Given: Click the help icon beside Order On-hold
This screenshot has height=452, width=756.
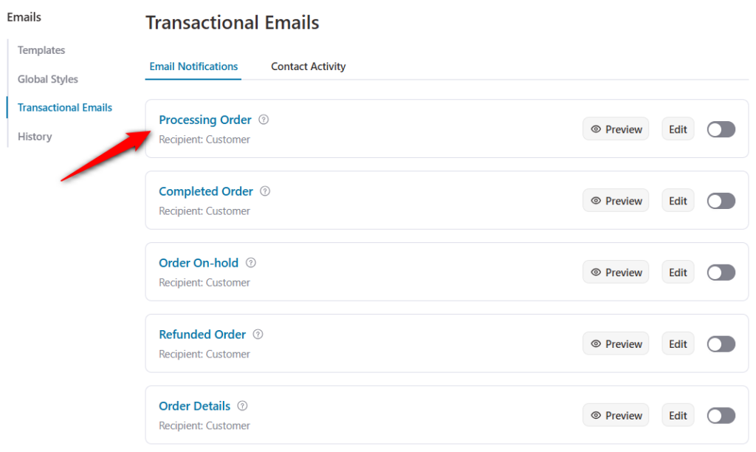Looking at the screenshot, I should coord(250,262).
